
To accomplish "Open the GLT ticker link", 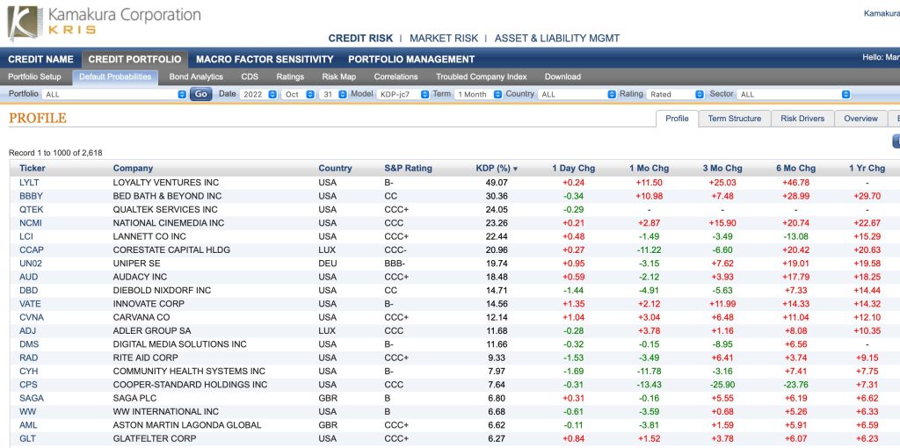I will [27, 439].
